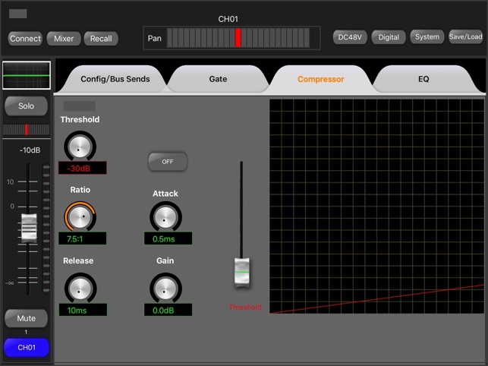Open the EQ tab
The image size is (488, 366).
click(423, 79)
